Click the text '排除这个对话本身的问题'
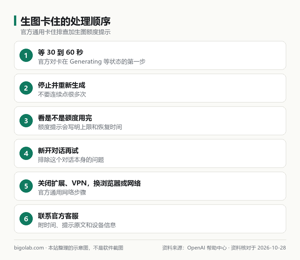 [x=71, y=160]
